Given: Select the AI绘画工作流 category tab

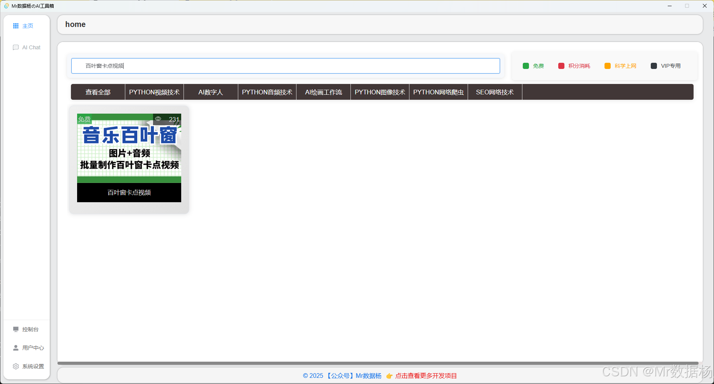Looking at the screenshot, I should coord(323,92).
